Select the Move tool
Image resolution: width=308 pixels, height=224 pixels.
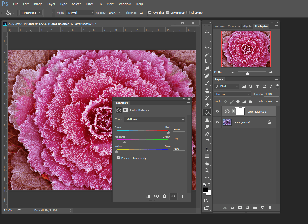(207, 32)
